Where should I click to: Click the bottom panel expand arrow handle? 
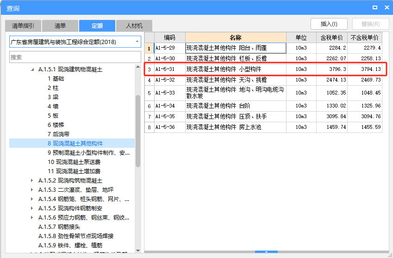pos(266,252)
